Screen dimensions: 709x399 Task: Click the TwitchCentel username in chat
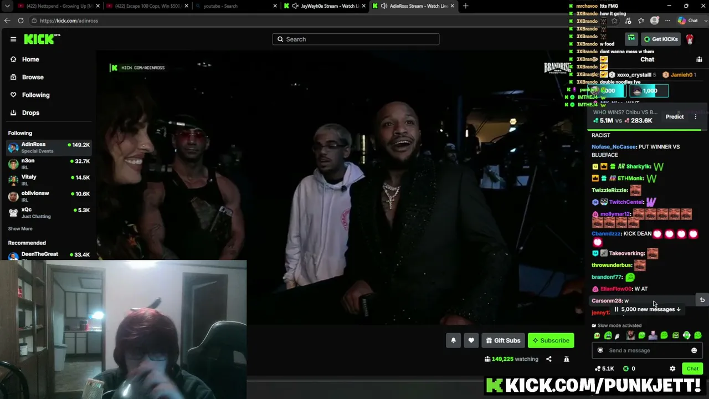[626, 202]
